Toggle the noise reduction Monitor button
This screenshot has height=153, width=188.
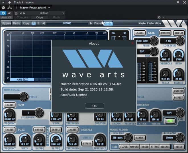tap(178, 91)
